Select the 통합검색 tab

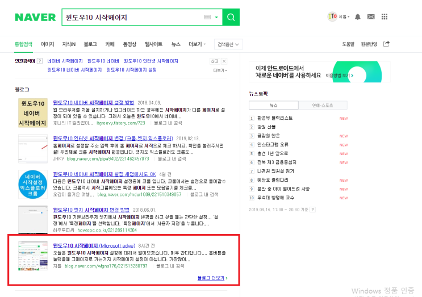pos(23,44)
